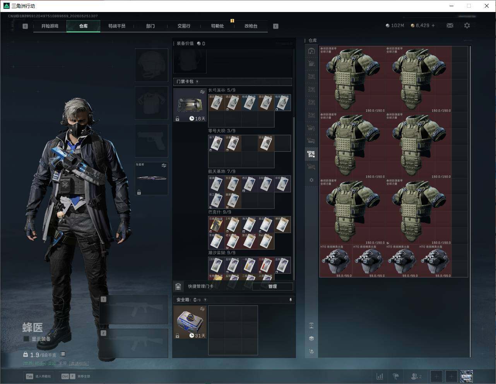Viewport: 496px width, 384px height.
Task: Click the help icon next to 门禁卡包
Action: [197, 82]
